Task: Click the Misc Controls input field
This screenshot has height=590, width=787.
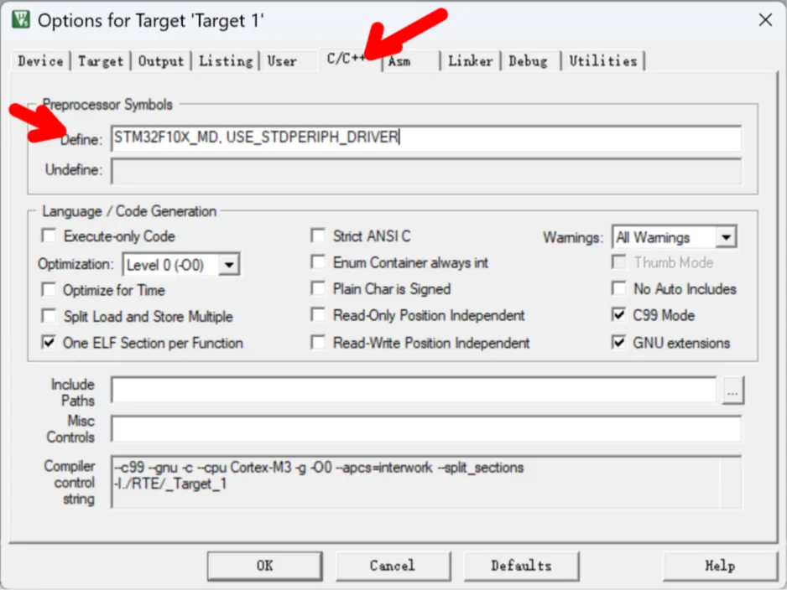Action: click(425, 428)
